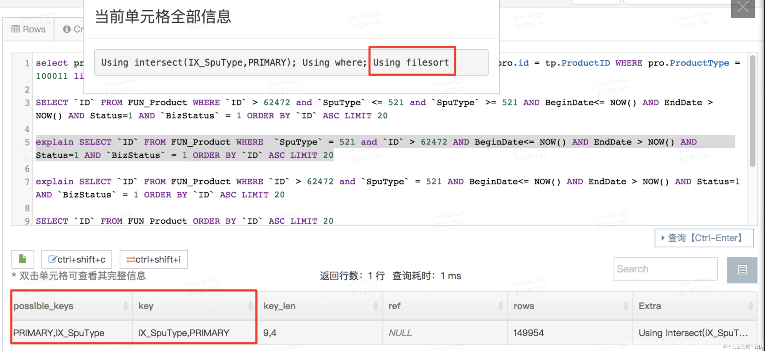Screen dimensions: 765x351
Task: Click the green file export icon
Action: [23, 259]
